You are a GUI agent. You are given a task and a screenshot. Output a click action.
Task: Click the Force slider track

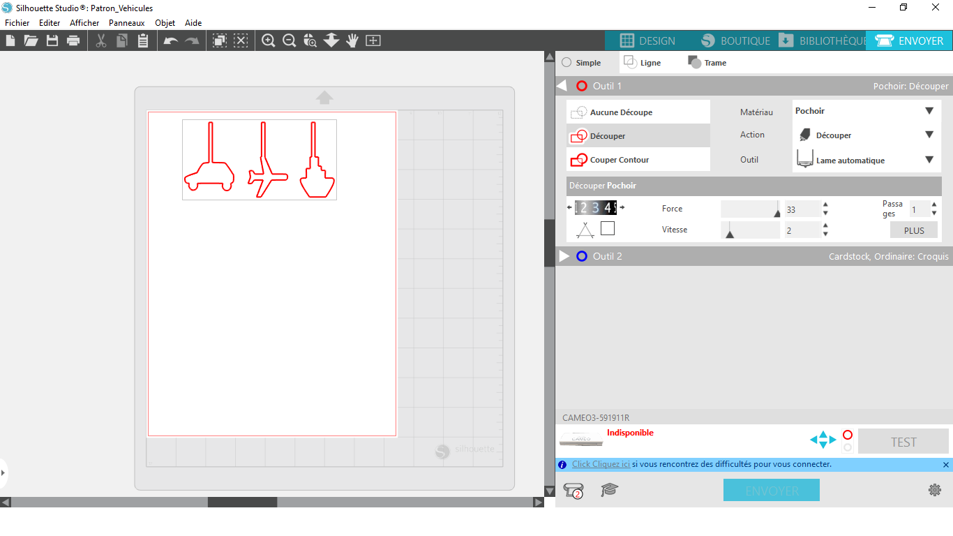point(751,209)
